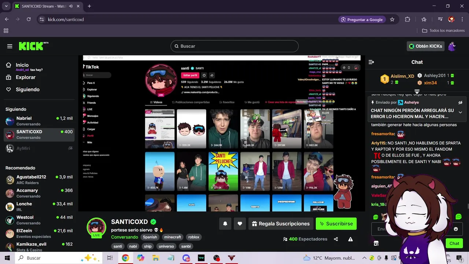This screenshot has width=469, height=264.
Task: Reload the page
Action: click(x=29, y=19)
